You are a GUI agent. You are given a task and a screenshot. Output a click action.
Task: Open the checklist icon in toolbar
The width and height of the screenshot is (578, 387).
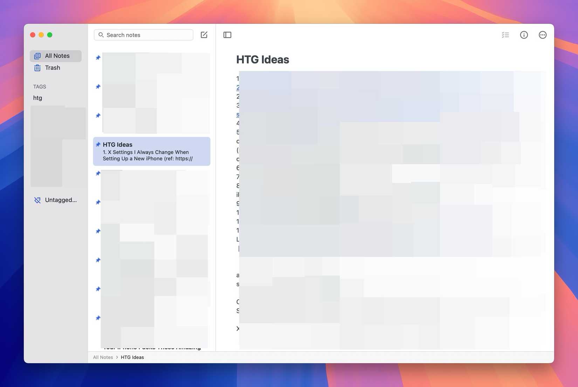tap(505, 35)
